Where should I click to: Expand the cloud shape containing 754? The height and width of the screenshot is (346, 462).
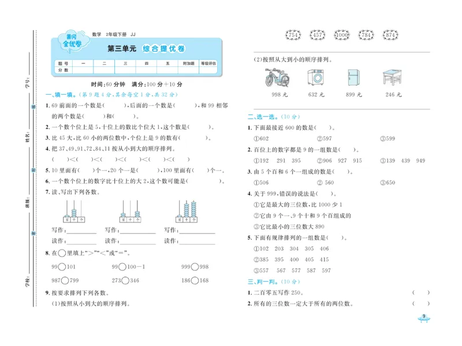pyautogui.click(x=293, y=34)
